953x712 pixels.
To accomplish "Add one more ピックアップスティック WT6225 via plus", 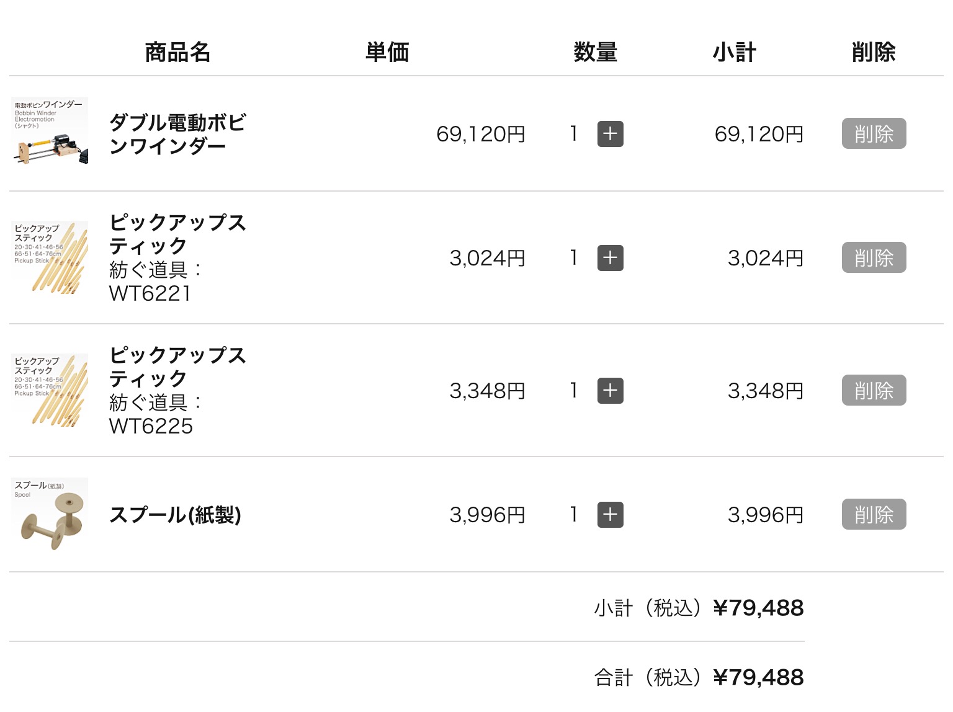I will point(610,391).
